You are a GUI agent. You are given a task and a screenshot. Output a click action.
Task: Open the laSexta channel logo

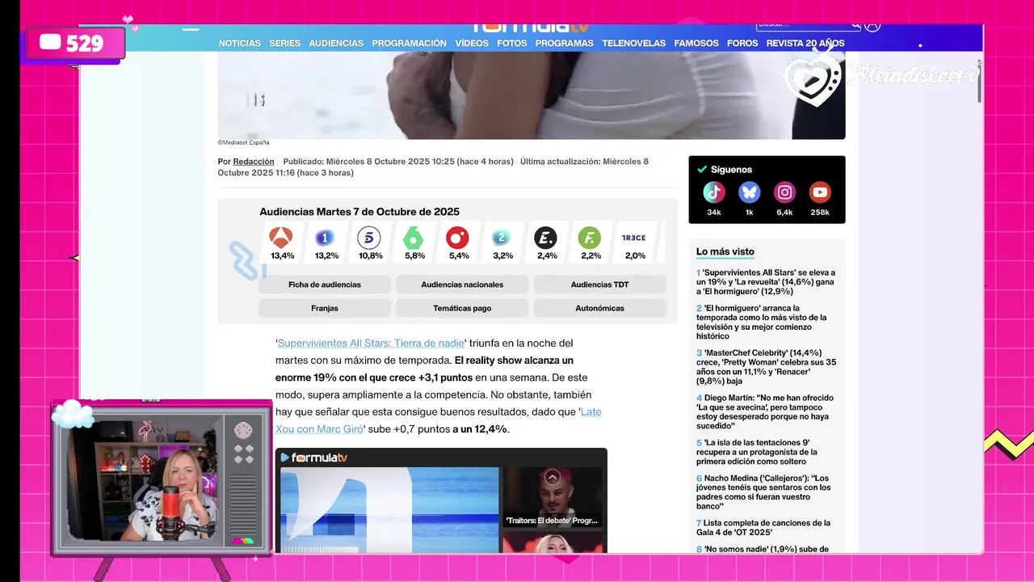pyautogui.click(x=414, y=238)
